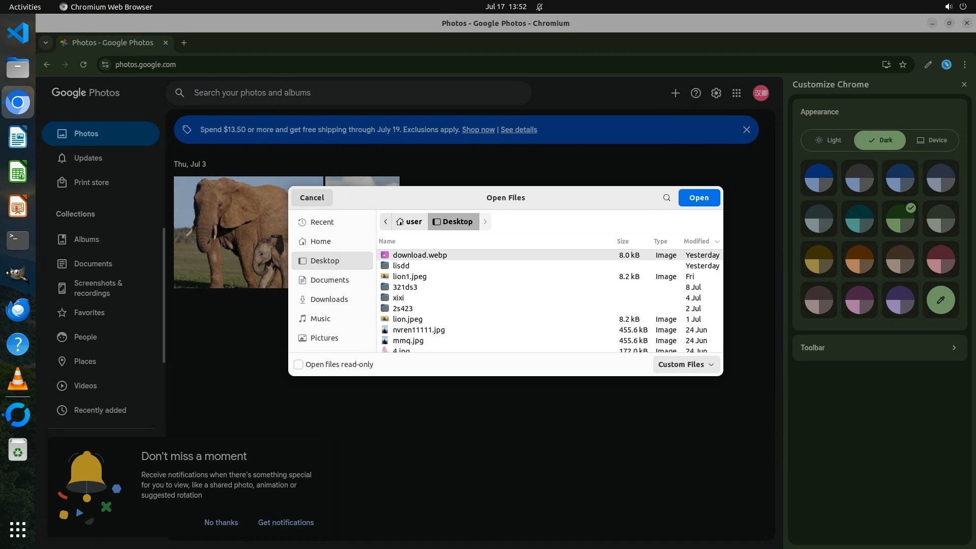Click the help question mark icon in Photos
Screen dimensions: 976x549
(695, 93)
